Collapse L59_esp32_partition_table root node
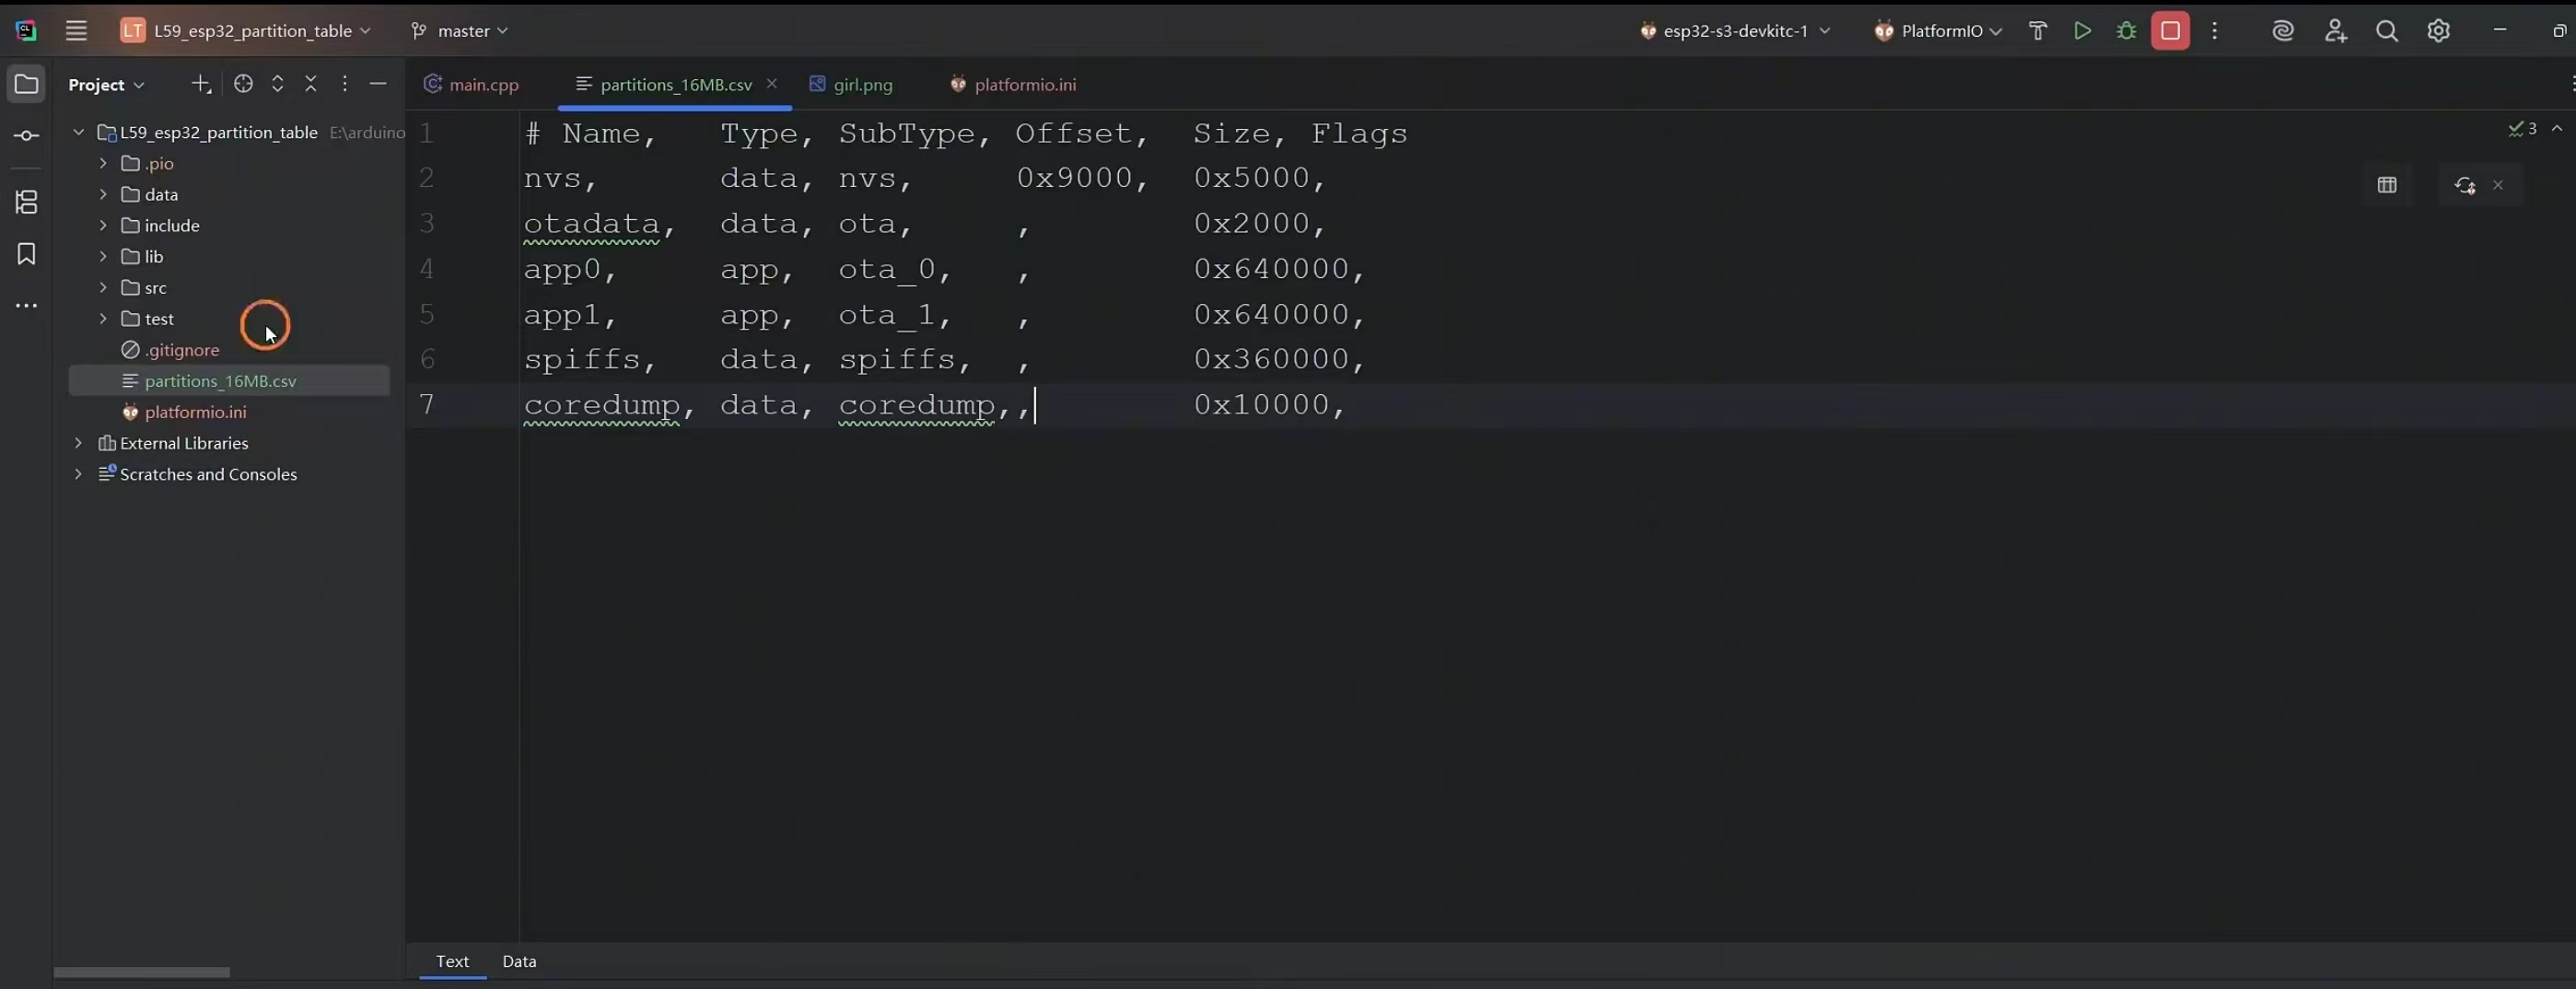This screenshot has width=2576, height=989. [78, 132]
